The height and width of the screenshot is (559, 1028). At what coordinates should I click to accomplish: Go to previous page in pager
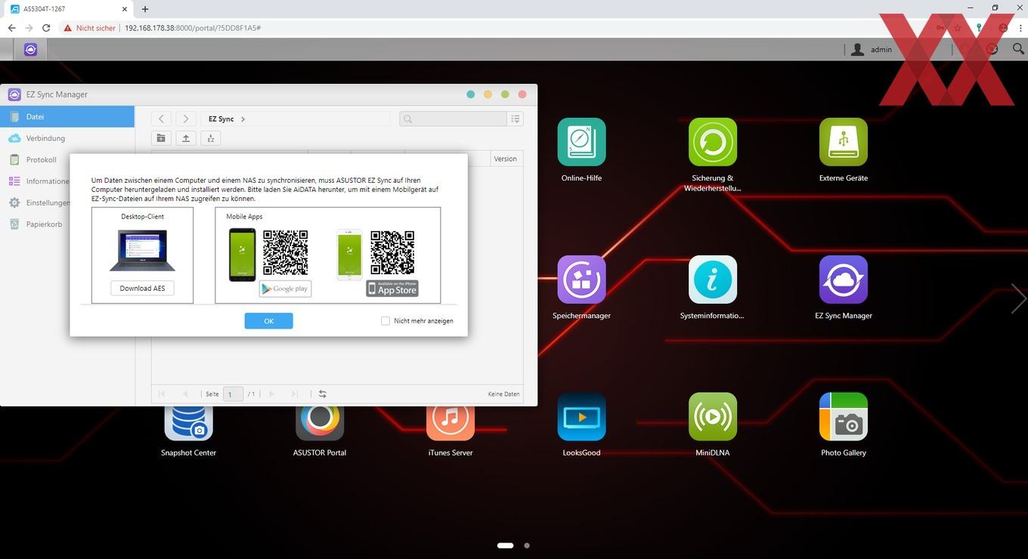click(x=185, y=394)
